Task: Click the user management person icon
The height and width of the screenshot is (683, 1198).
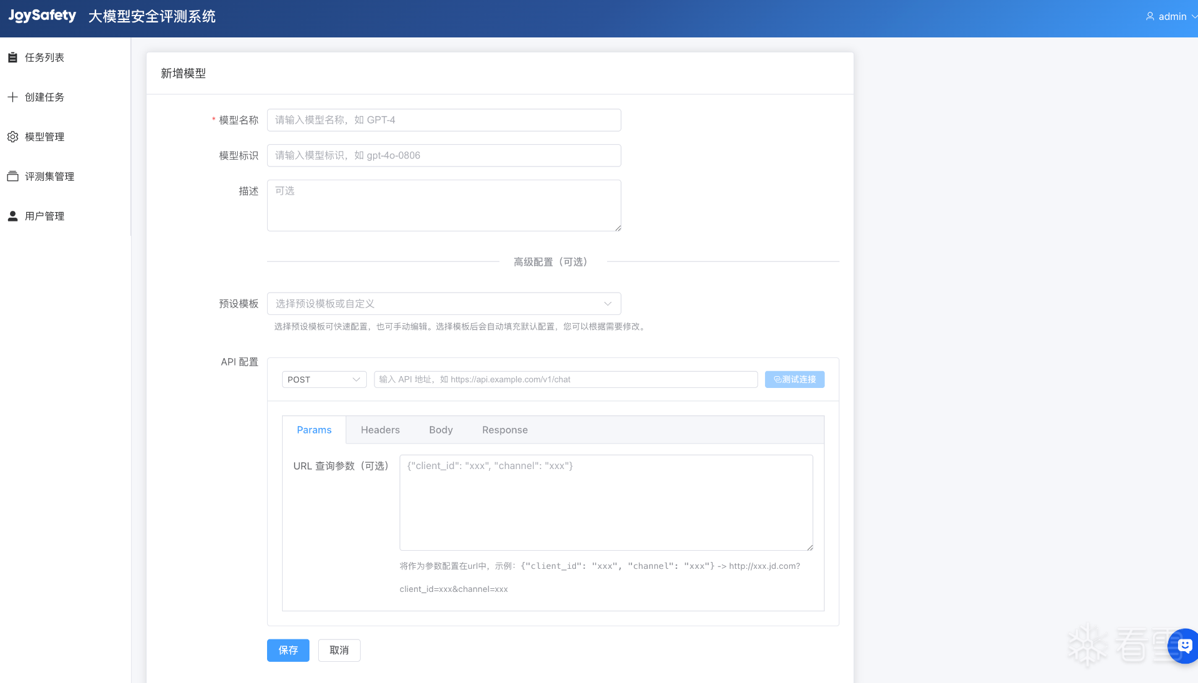Action: tap(12, 216)
